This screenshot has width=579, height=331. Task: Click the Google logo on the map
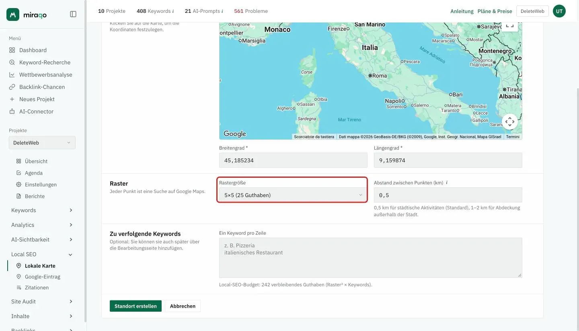click(235, 134)
